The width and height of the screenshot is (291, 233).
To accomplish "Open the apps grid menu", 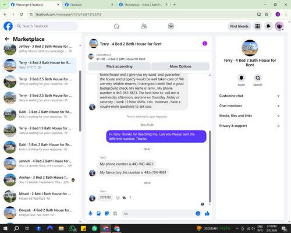I will [257, 26].
